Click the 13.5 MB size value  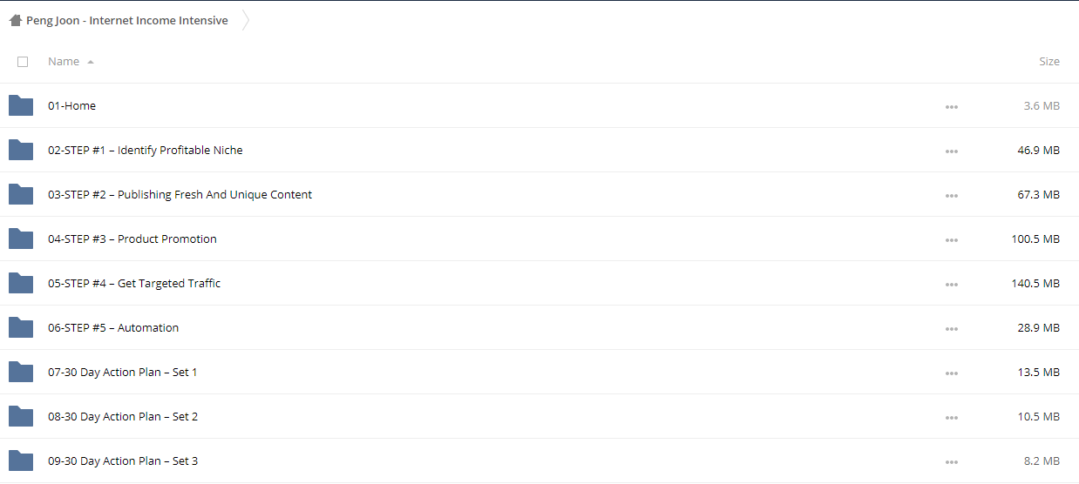(x=1039, y=373)
